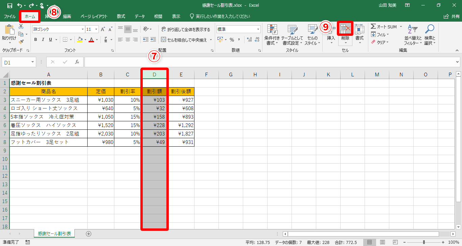Viewport: 462px width, 246px height.
Task: Expand the Name Box D1 dropdown
Action: tap(33, 62)
